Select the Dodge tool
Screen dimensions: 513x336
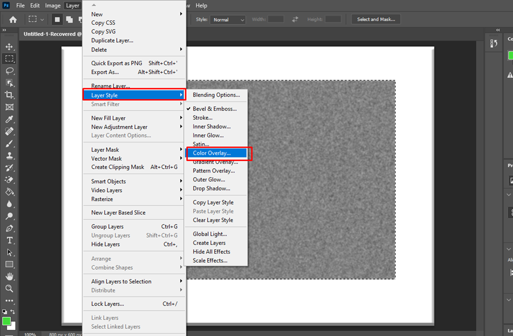[x=9, y=216]
